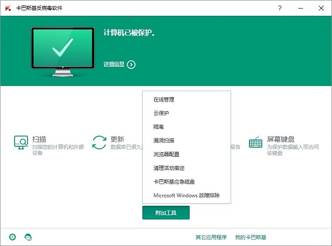The height and width of the screenshot is (246, 332).
Task: Click the 扫描 heading text
Action: coord(39,139)
